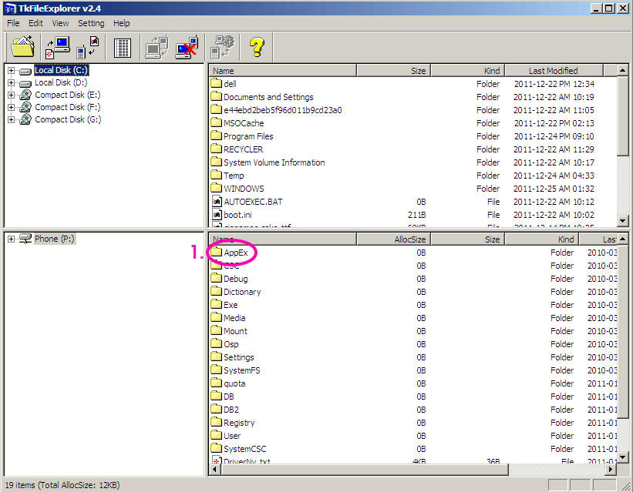Viewport: 633px width, 492px height.
Task: Click the open folder toolbar icon
Action: coord(23,47)
